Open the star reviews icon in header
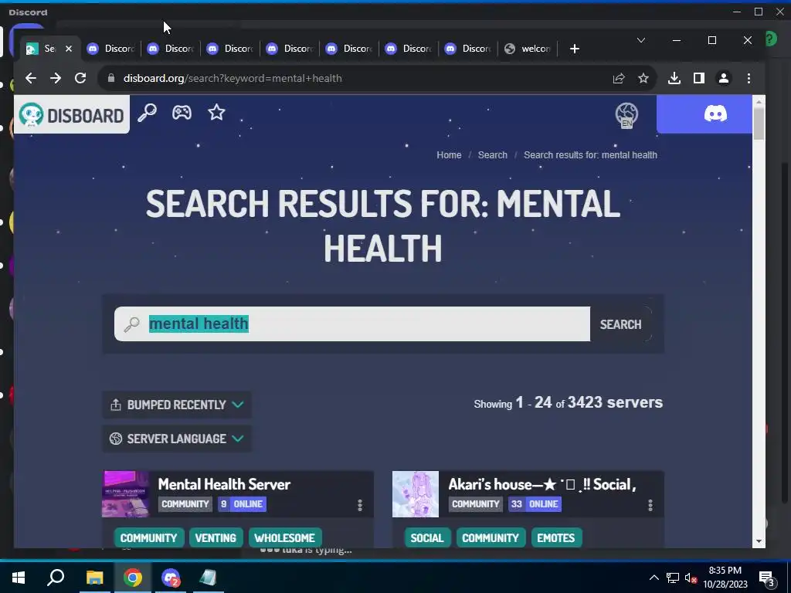 tap(216, 112)
